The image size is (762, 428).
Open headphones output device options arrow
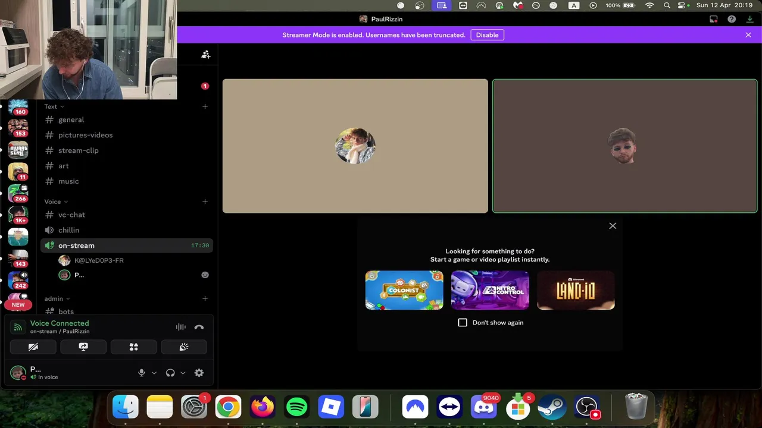coord(183,373)
